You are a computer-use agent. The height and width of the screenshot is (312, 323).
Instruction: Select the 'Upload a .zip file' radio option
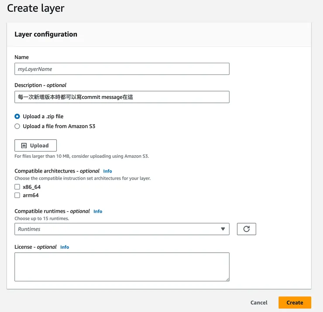click(x=17, y=116)
